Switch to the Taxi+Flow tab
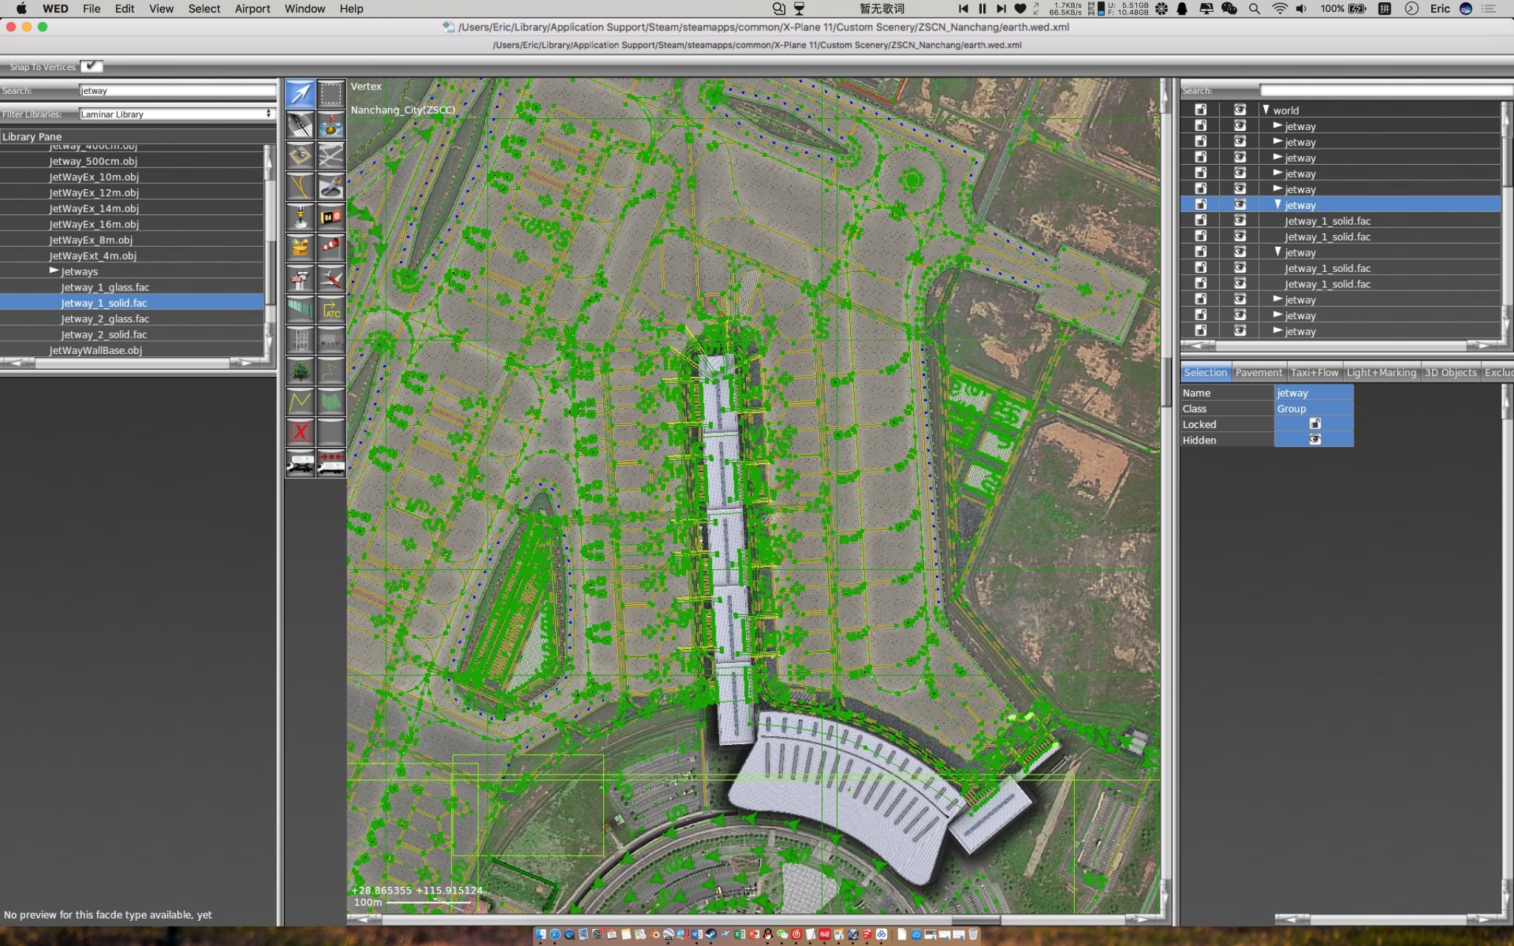The image size is (1514, 946). pyautogui.click(x=1314, y=372)
